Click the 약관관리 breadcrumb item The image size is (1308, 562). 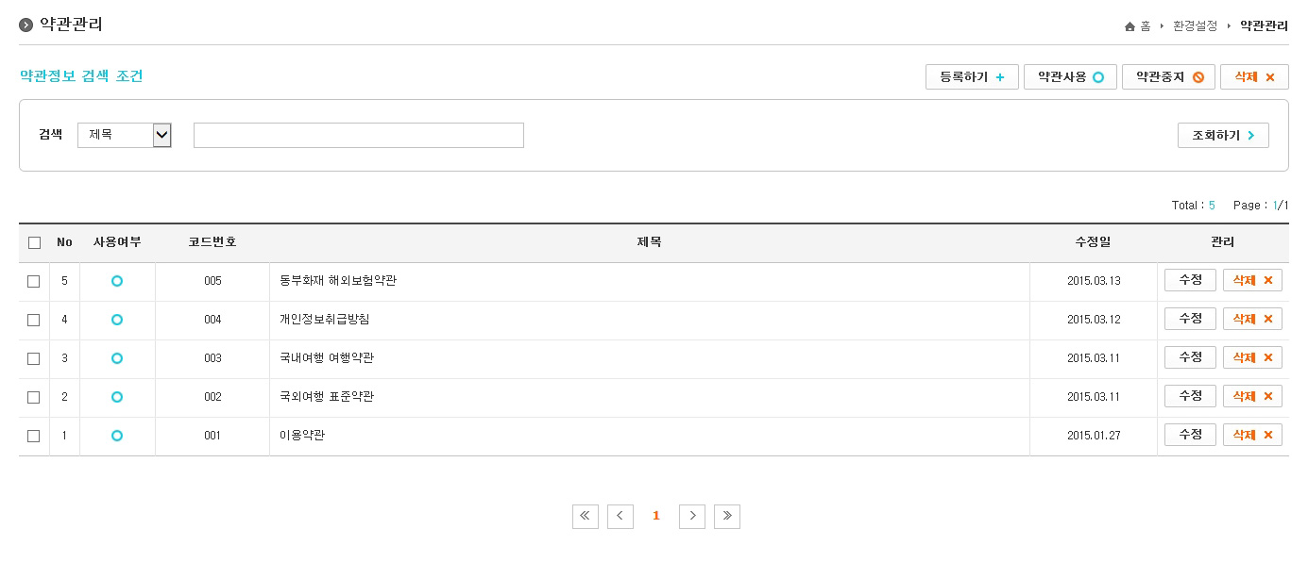[1264, 26]
